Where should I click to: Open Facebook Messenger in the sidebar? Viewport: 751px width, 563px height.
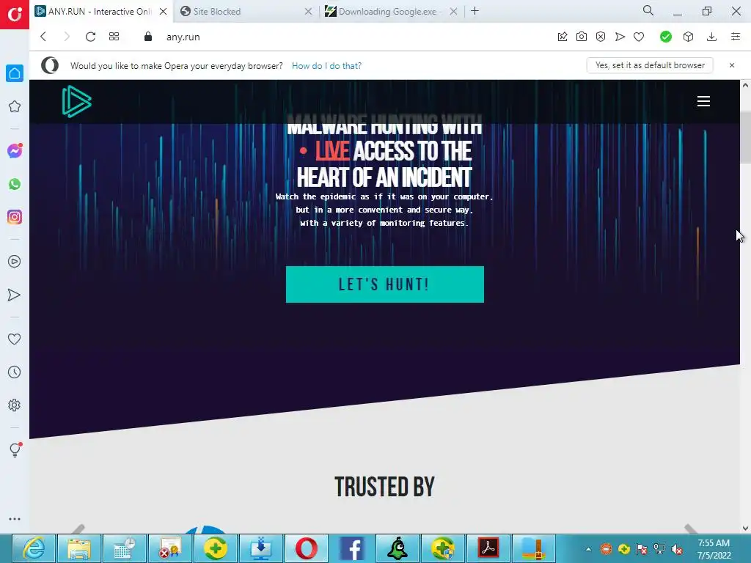[x=15, y=151]
